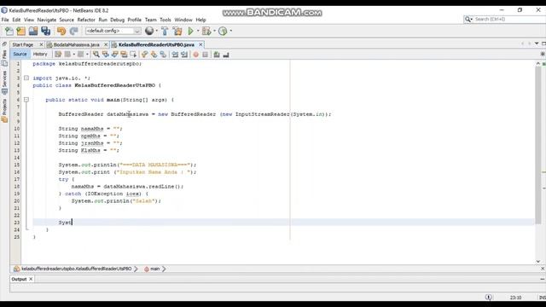Click the notifications icon in status bar

coord(489,298)
